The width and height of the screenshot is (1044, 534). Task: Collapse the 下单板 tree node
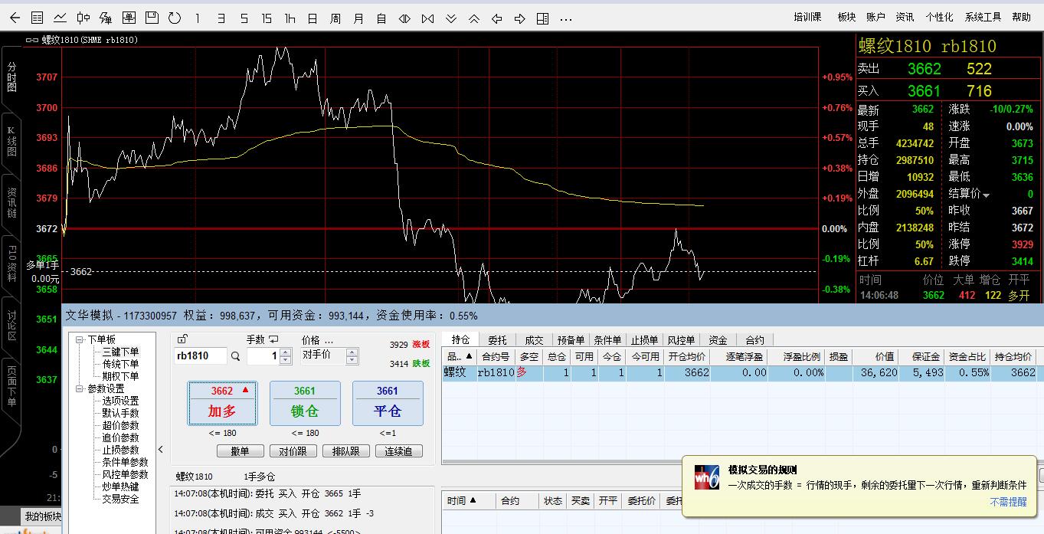point(80,339)
